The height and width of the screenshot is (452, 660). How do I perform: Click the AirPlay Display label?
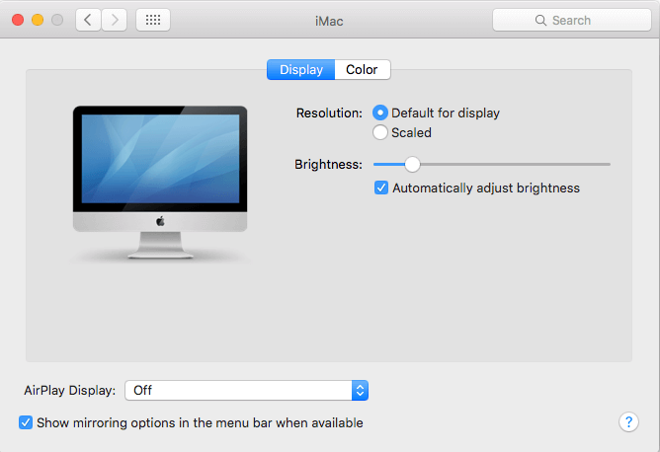[x=70, y=390]
